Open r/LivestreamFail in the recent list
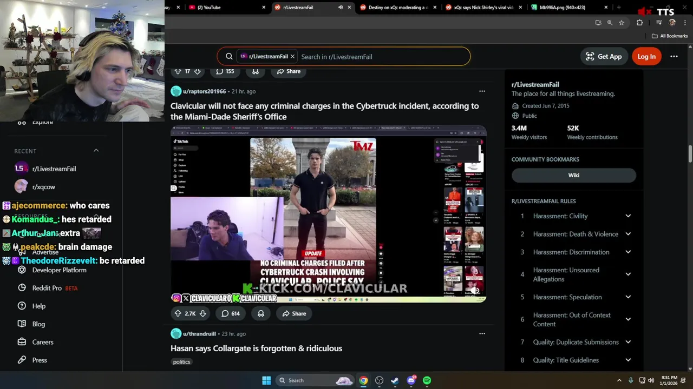The image size is (693, 389). tap(54, 169)
